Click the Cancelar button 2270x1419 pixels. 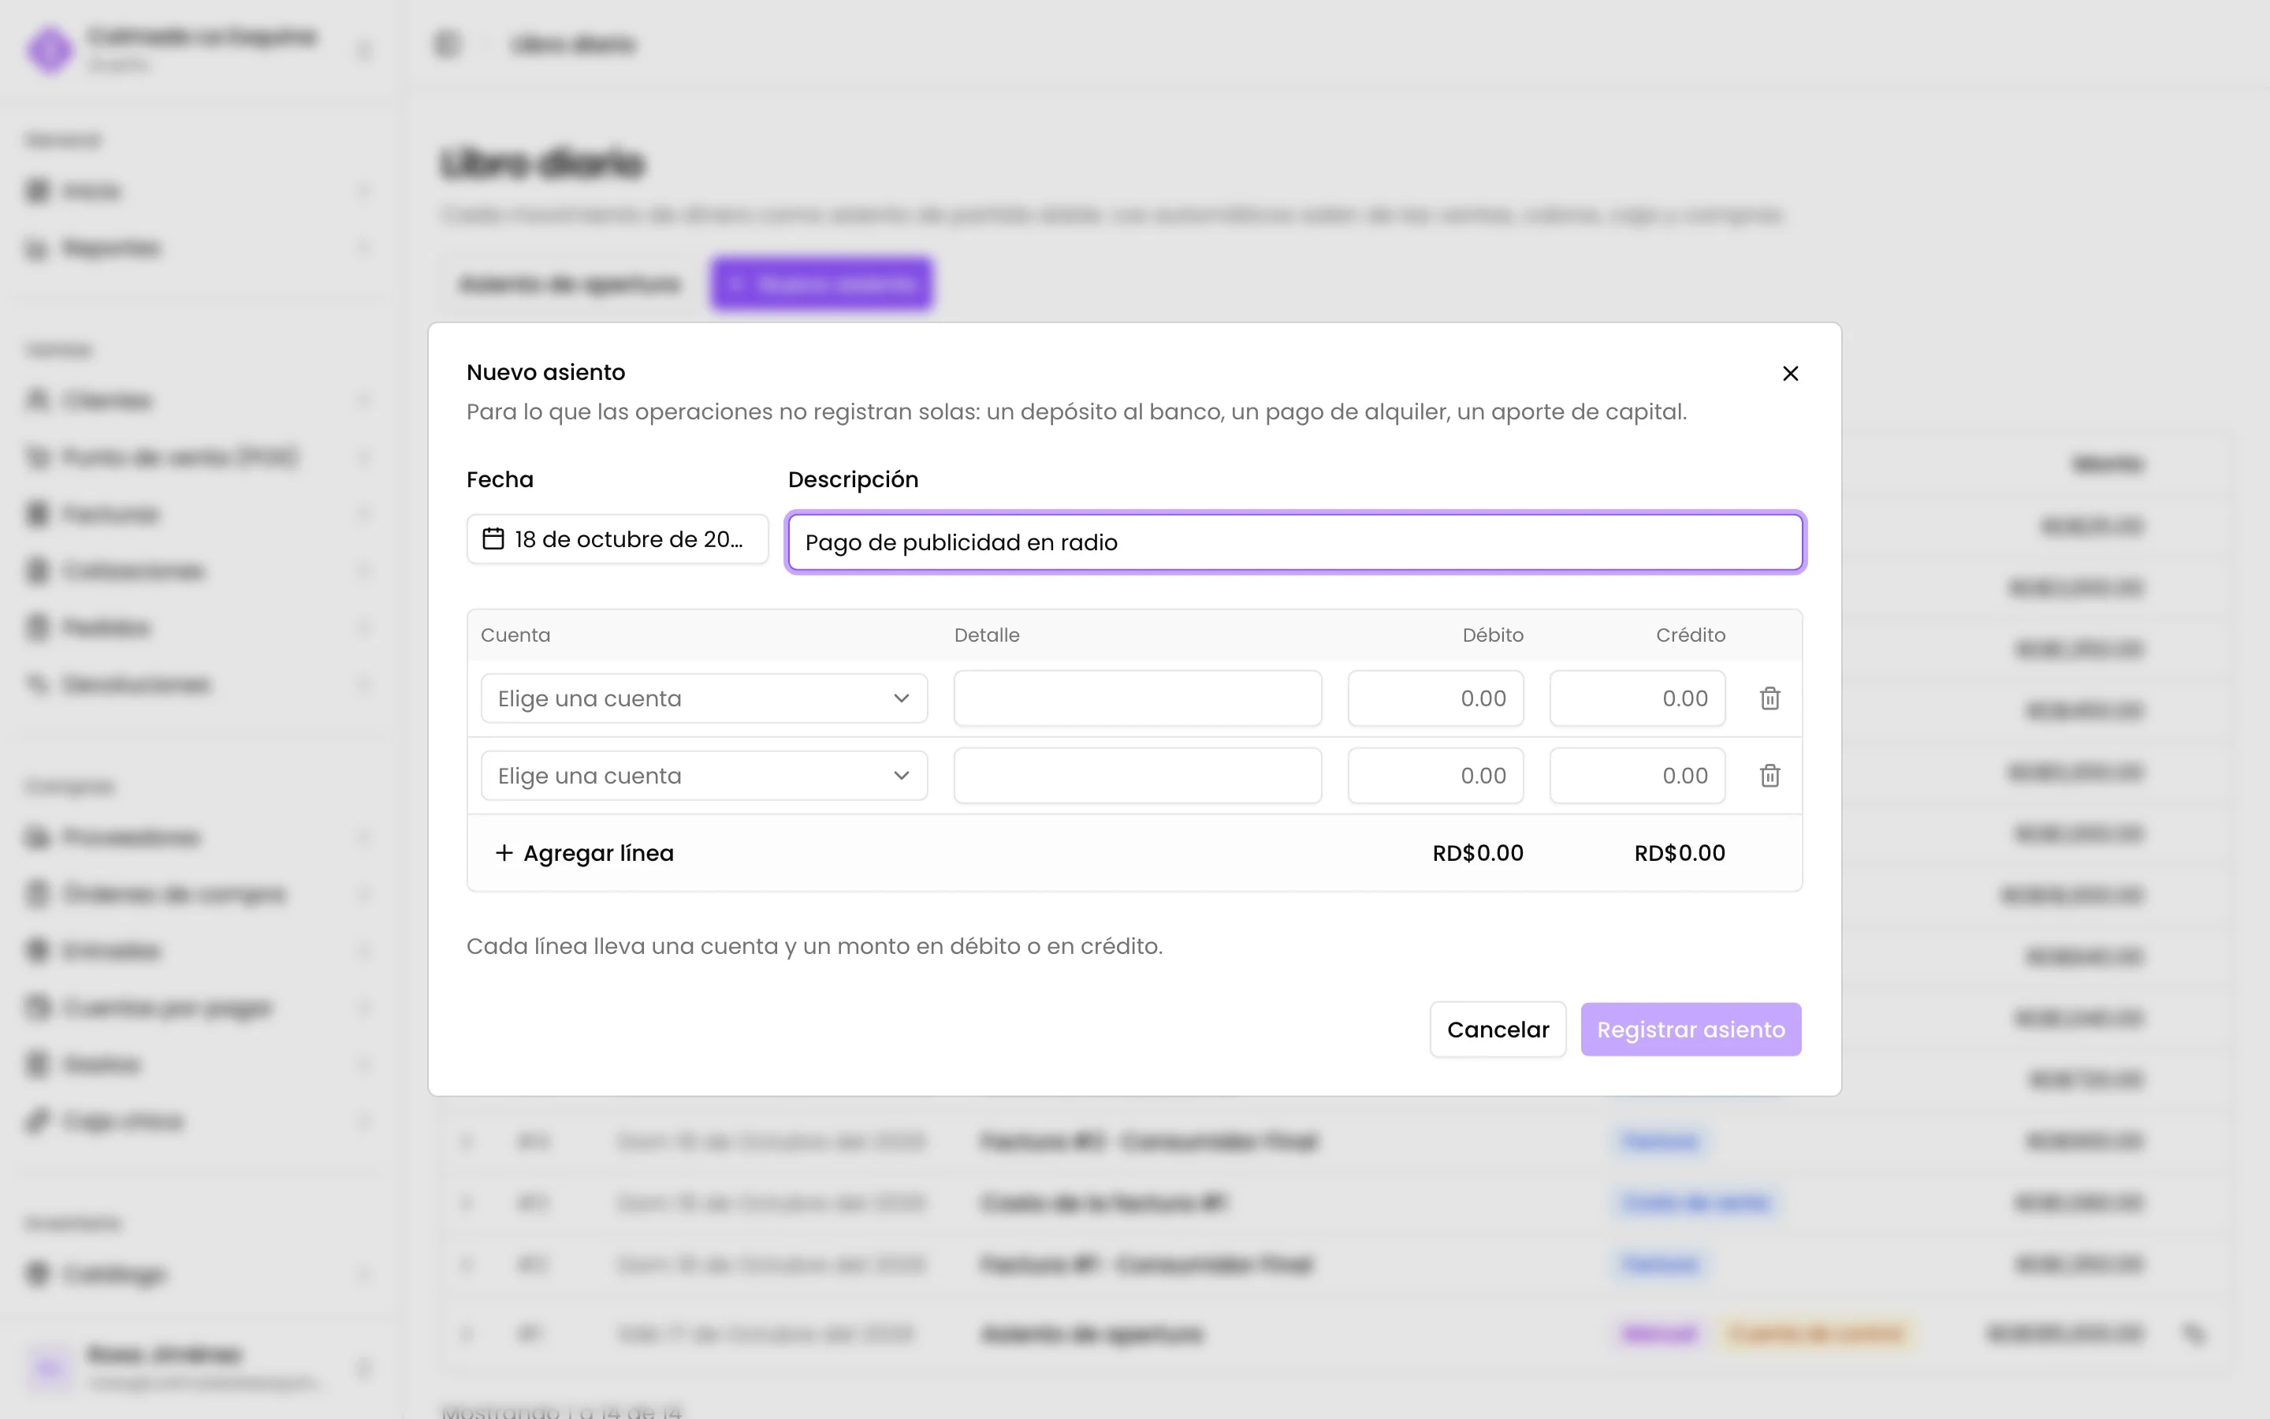1498,1030
